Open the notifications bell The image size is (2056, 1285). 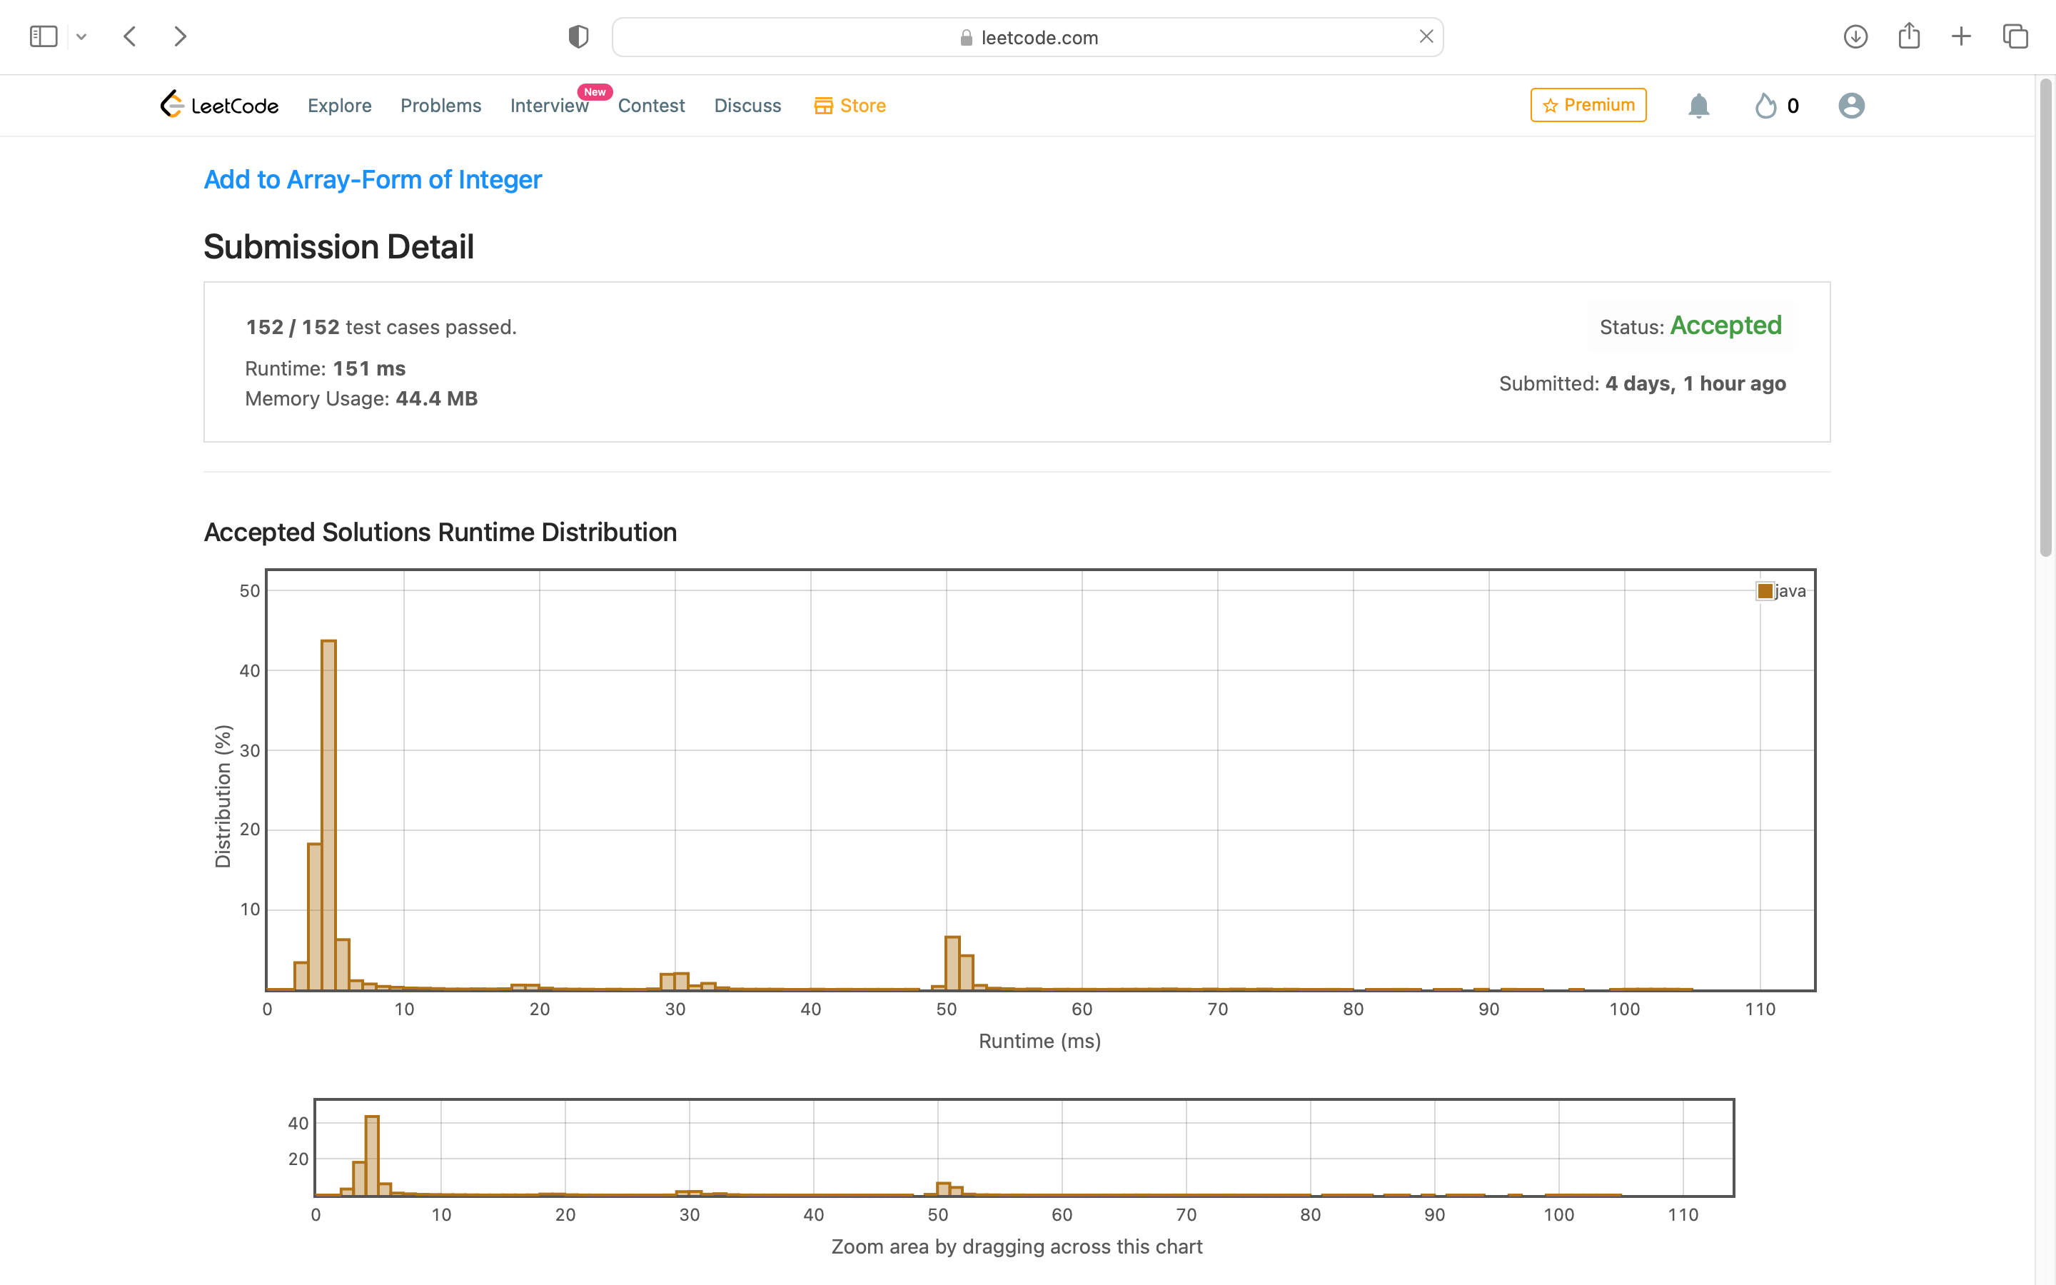pos(1698,106)
